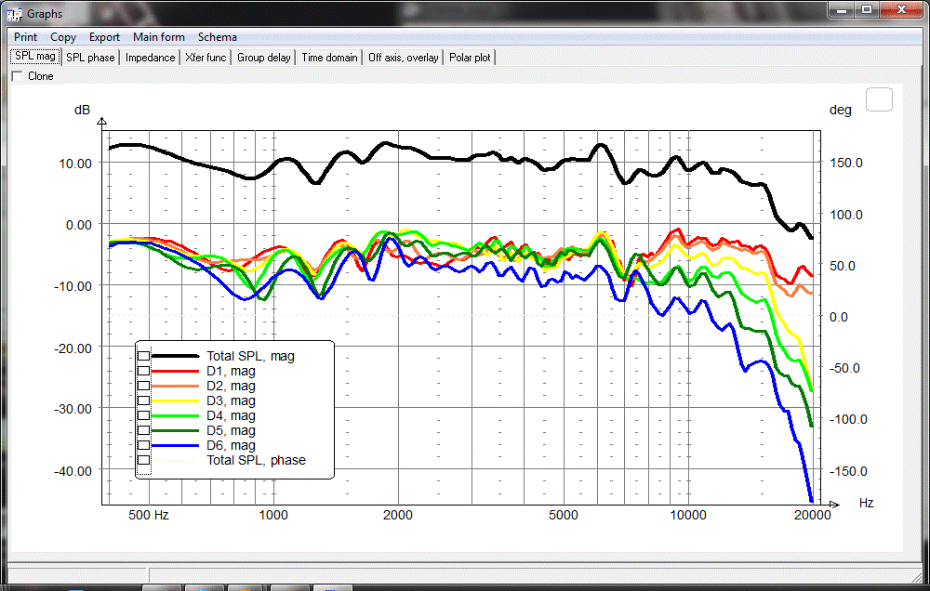
Task: Open the Export menu
Action: coord(104,37)
